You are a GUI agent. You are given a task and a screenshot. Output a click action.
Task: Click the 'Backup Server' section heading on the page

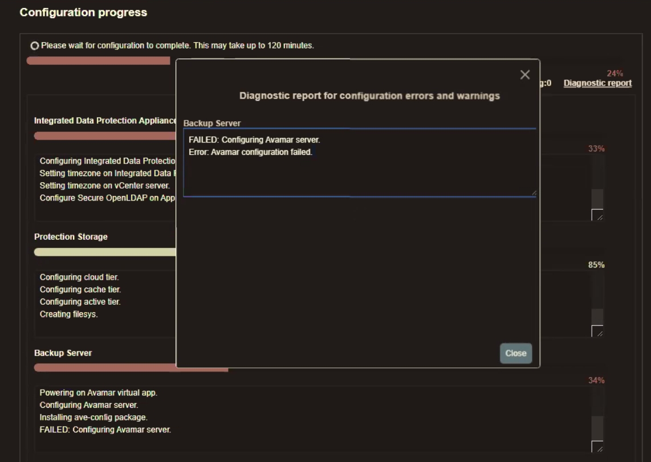pos(63,353)
